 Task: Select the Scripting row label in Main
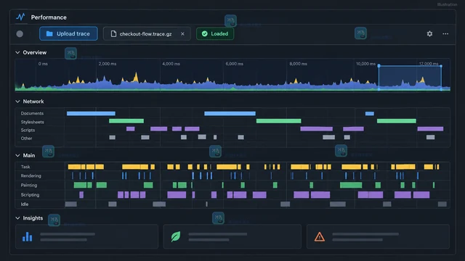click(x=30, y=195)
